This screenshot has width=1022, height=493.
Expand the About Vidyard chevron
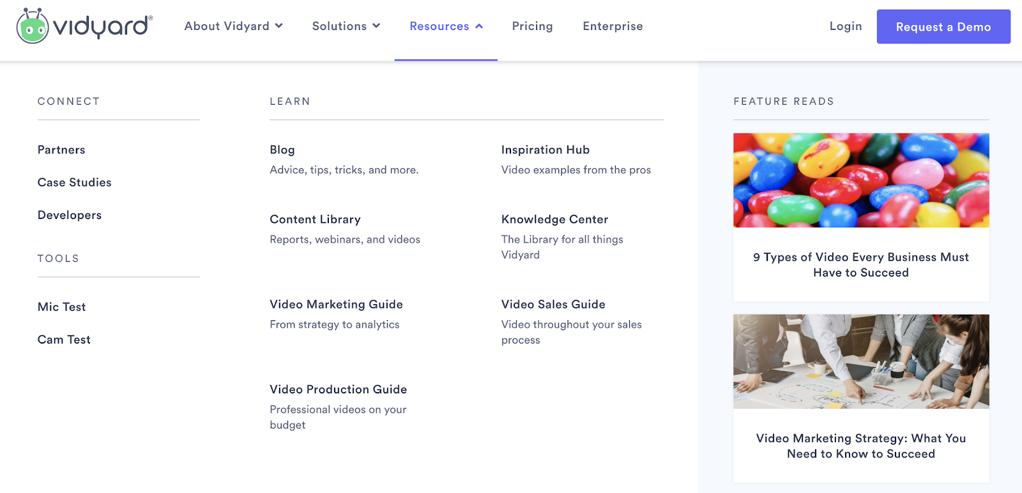click(278, 26)
